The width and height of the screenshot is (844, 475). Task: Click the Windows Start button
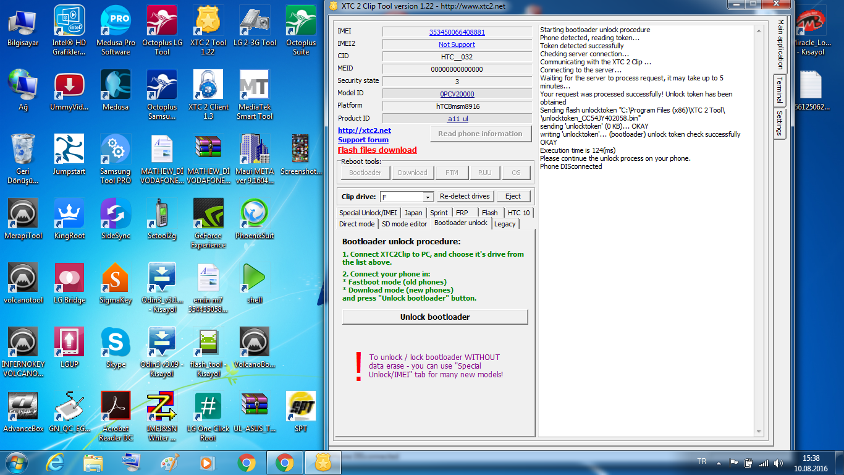pyautogui.click(x=15, y=462)
